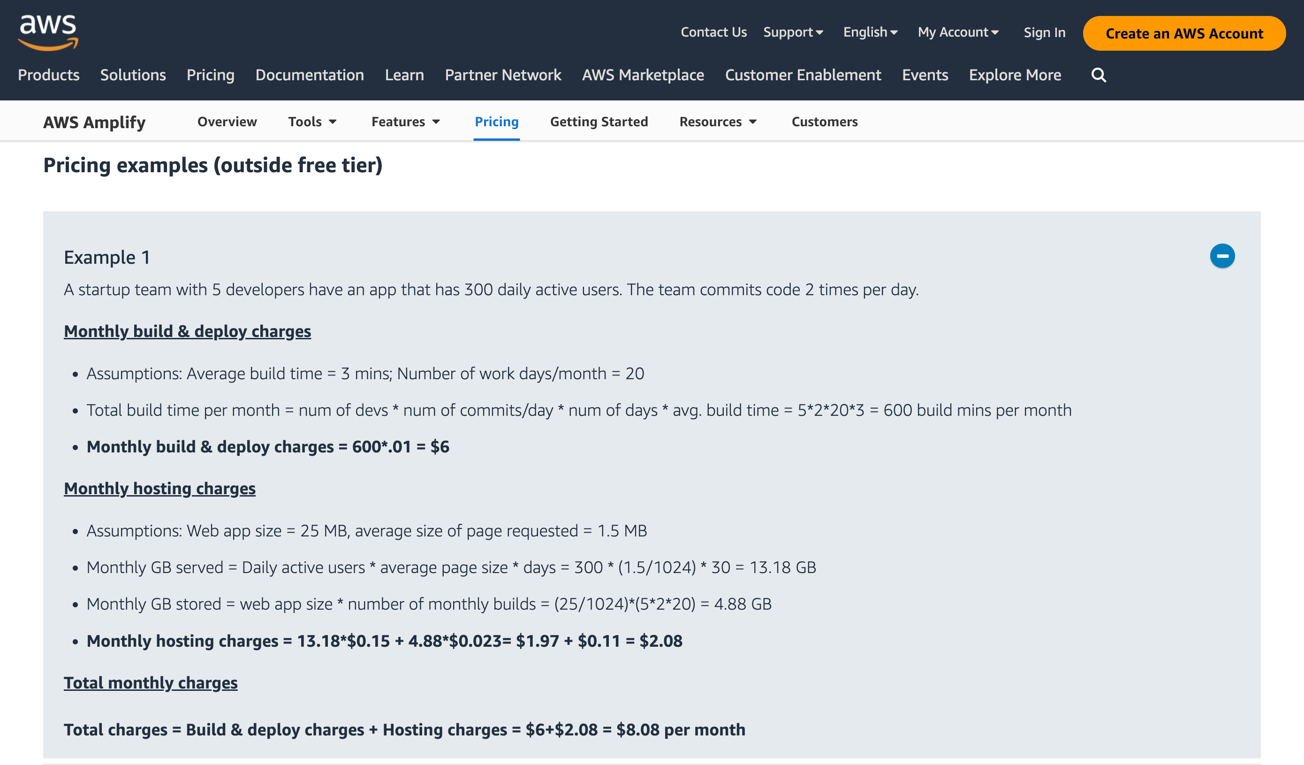Click Total monthly charges heading
1304x765 pixels.
[151, 683]
